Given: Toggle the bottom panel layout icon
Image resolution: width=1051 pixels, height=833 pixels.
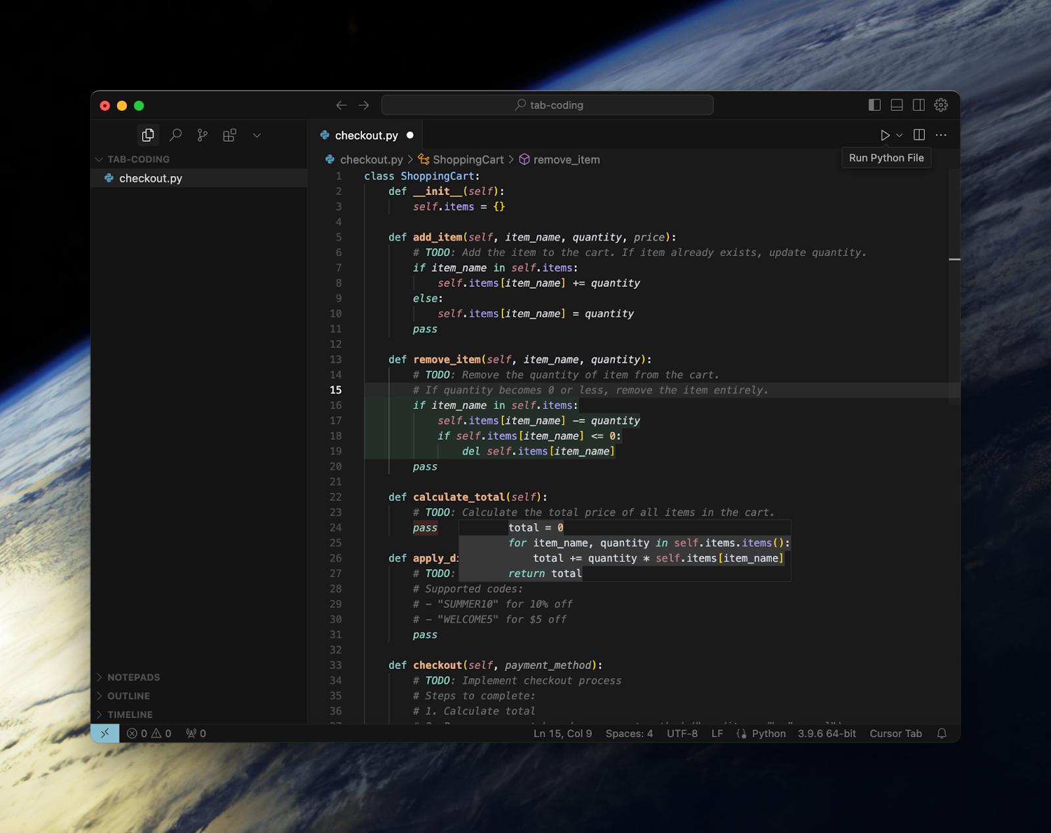Looking at the screenshot, I should pyautogui.click(x=897, y=105).
